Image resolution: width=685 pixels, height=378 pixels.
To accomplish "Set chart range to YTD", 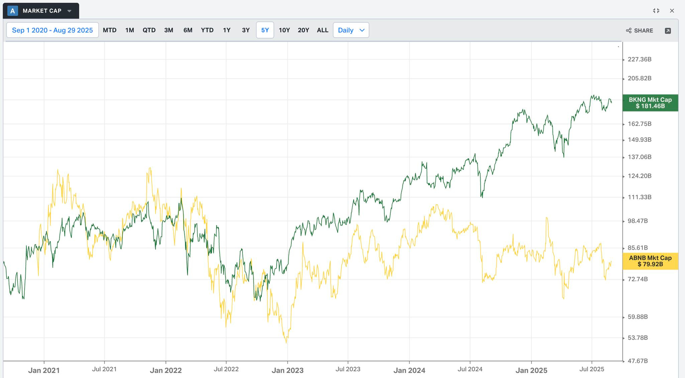I will (207, 30).
